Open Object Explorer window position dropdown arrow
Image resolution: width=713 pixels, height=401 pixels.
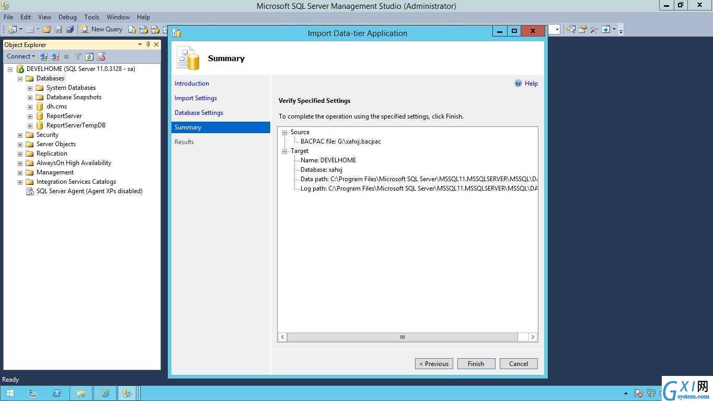pos(140,44)
